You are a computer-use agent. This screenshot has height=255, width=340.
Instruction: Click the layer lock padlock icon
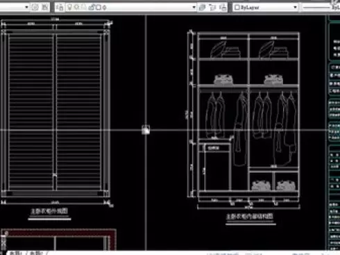[x=92, y=8]
